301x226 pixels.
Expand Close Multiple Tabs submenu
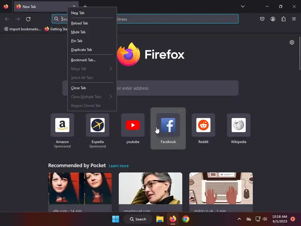click(92, 97)
